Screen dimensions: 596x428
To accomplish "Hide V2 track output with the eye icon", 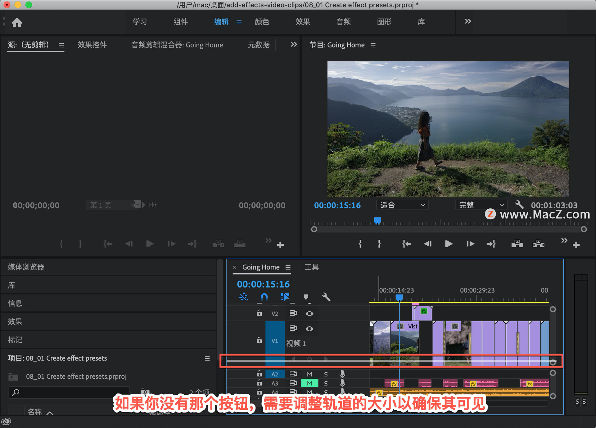I will (x=309, y=314).
